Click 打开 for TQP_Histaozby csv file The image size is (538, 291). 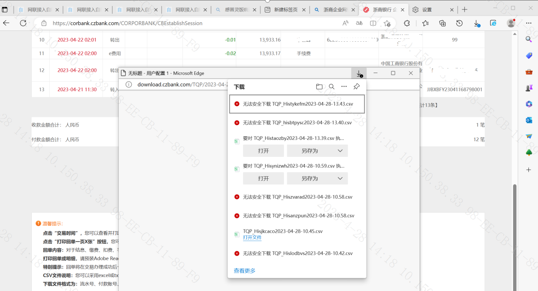(263, 151)
